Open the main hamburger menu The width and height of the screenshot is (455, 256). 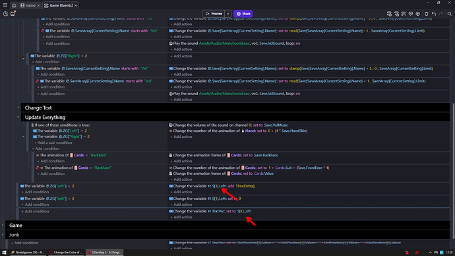5,5
